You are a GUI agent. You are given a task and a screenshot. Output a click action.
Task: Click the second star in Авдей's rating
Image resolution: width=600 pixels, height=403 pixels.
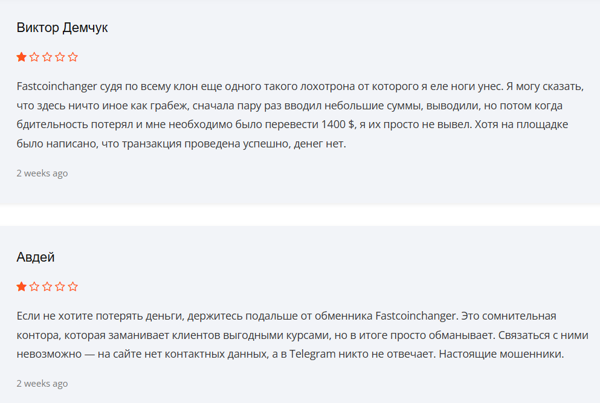click(34, 286)
